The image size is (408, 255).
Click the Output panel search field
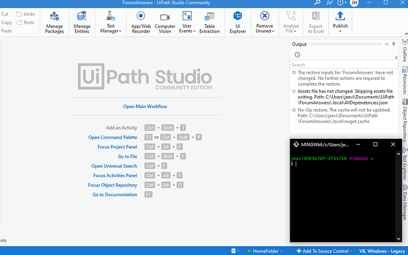click(344, 65)
